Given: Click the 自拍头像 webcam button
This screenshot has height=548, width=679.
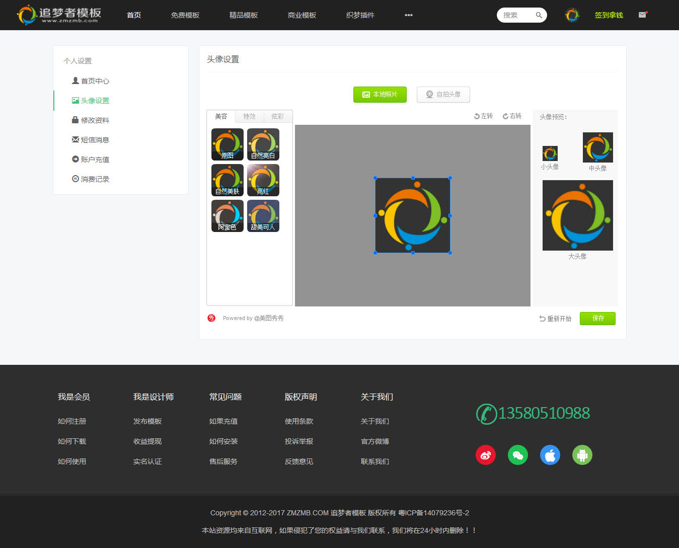Looking at the screenshot, I should (x=443, y=95).
